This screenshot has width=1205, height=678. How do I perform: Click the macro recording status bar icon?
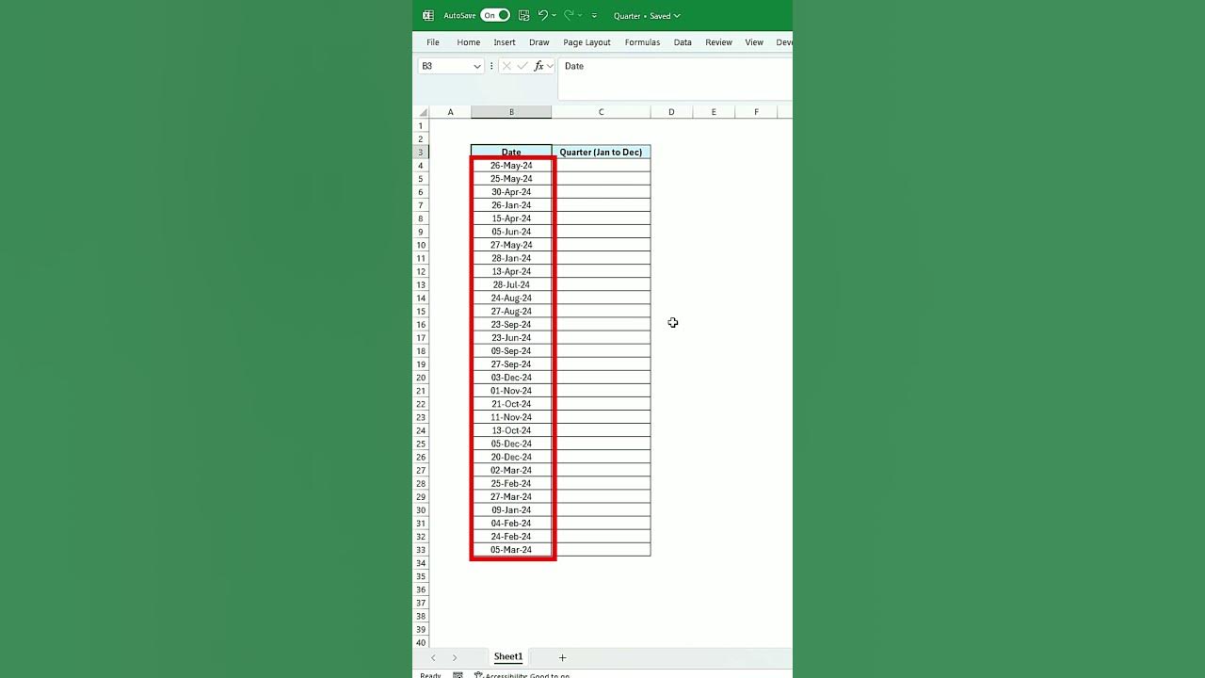point(458,675)
